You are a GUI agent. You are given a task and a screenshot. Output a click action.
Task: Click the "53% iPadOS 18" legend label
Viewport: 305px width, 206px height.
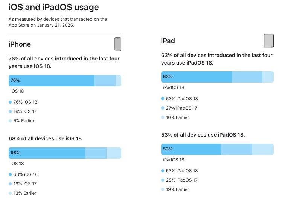pos(181,171)
